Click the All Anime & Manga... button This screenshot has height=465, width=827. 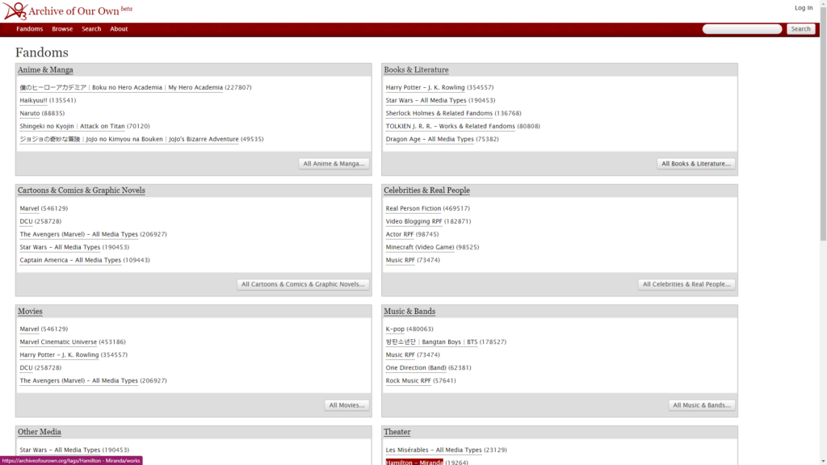334,164
